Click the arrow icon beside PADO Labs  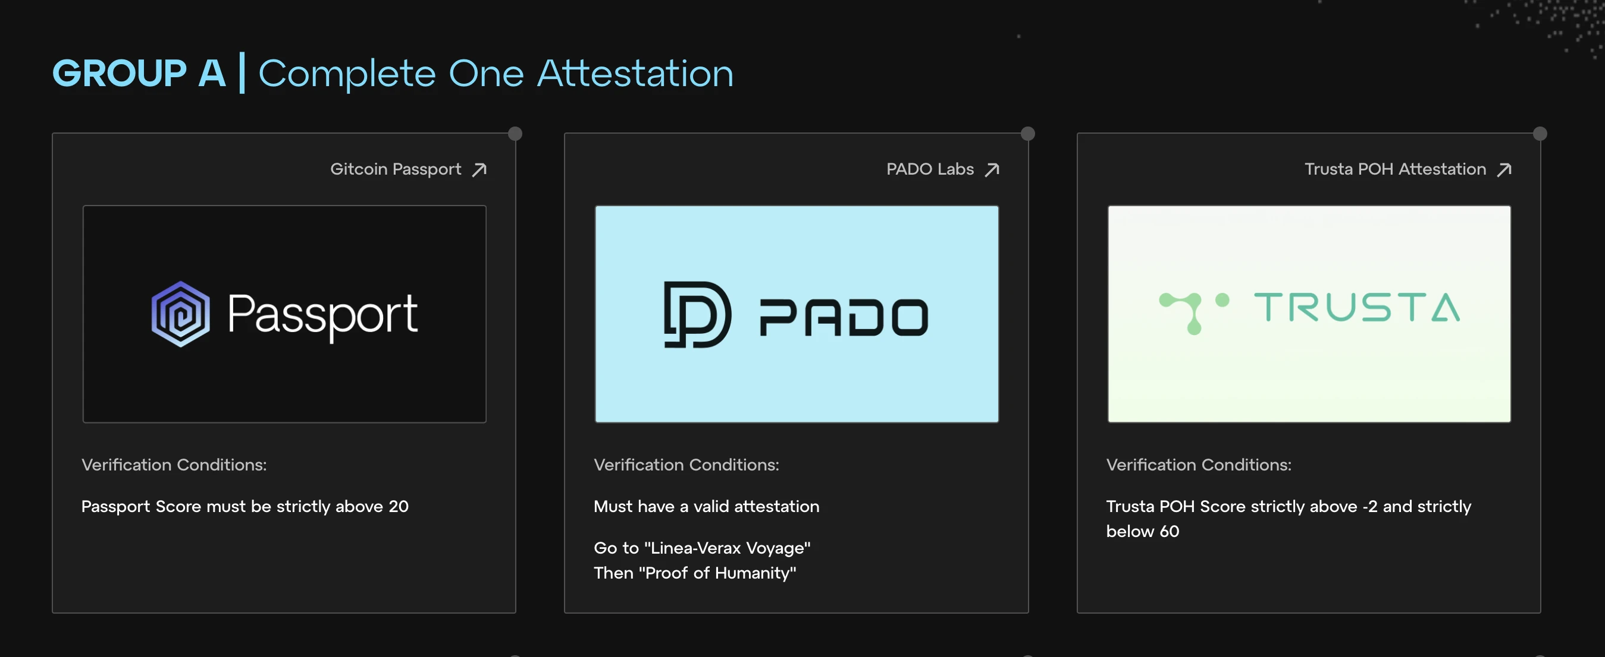(x=992, y=170)
